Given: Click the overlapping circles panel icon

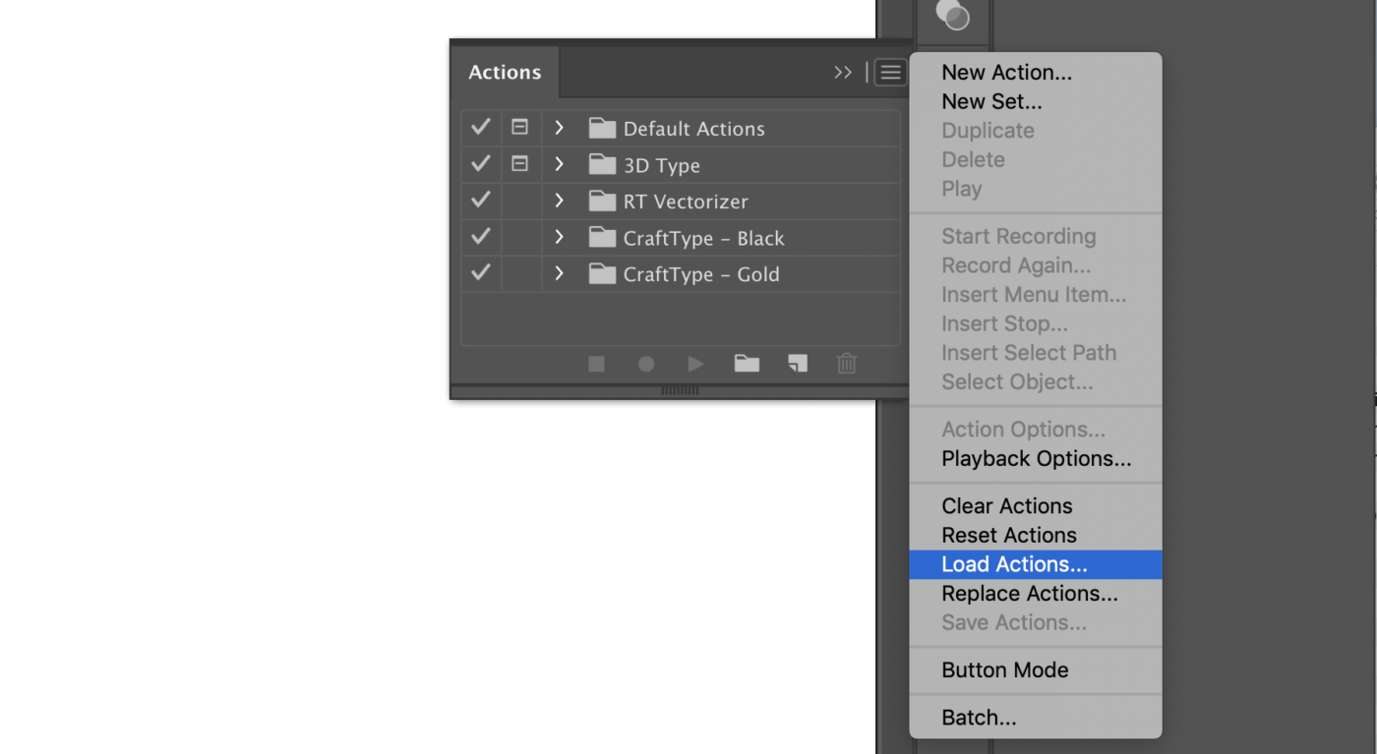Looking at the screenshot, I should pos(952,16).
